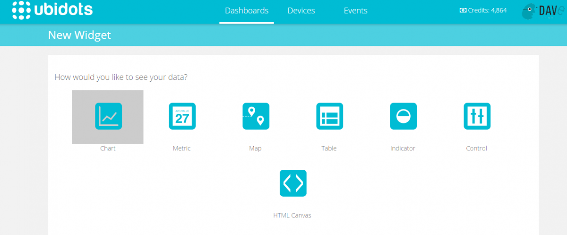Viewport: 567px width, 235px height.
Task: Go to the Events tab
Action: (x=355, y=10)
